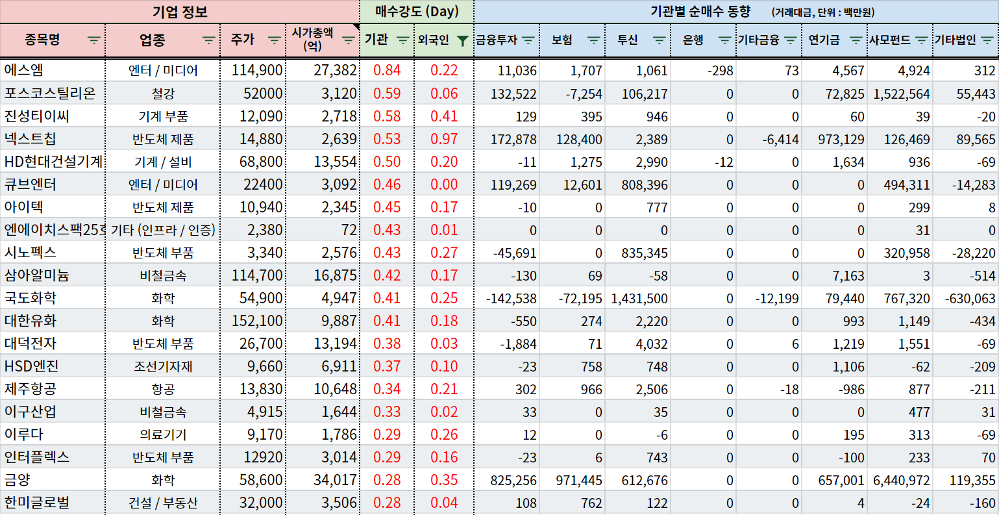The height and width of the screenshot is (515, 999).
Task: Open the 투신 column filter dropdown
Action: pos(659,40)
